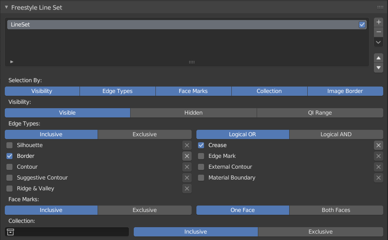Uncheck the Border edge type

pos(9,156)
